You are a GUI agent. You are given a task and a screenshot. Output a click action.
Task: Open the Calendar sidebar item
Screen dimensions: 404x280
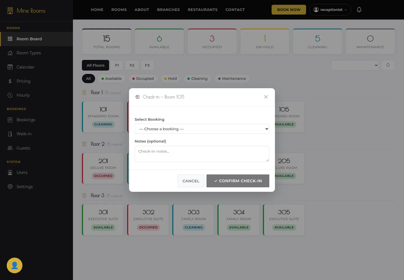(x=36, y=67)
